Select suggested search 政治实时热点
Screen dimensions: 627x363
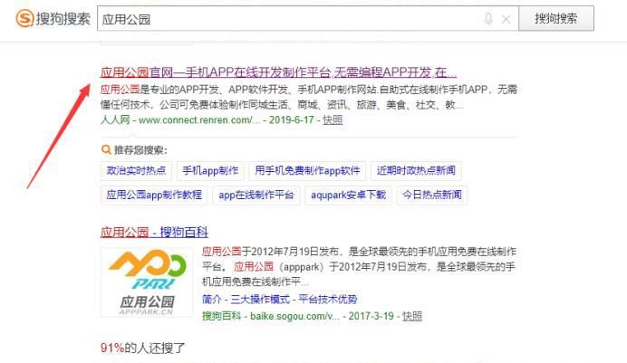[x=136, y=170]
